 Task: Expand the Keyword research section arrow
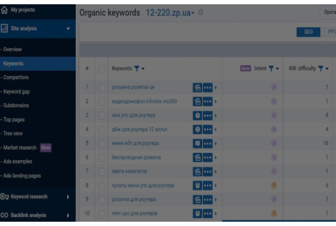pyautogui.click(x=68, y=197)
